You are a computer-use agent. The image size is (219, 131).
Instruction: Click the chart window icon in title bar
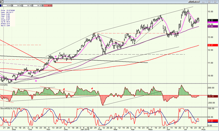[x=2, y=2]
